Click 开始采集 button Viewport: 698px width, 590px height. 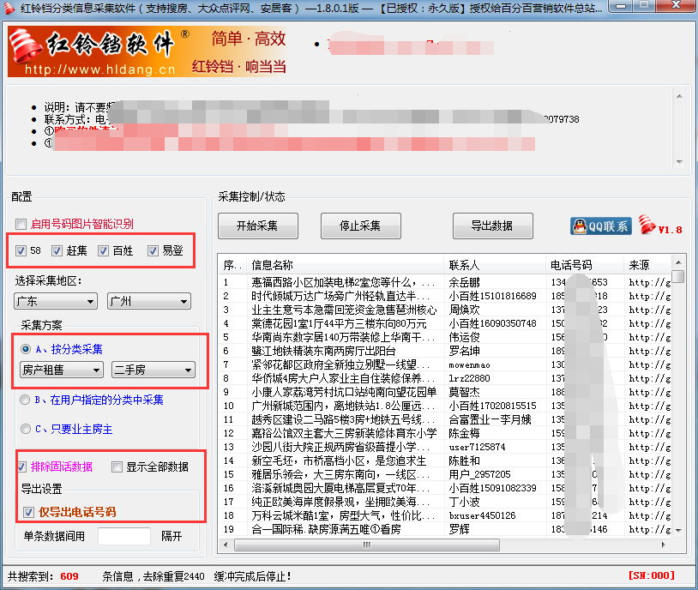[x=258, y=226]
